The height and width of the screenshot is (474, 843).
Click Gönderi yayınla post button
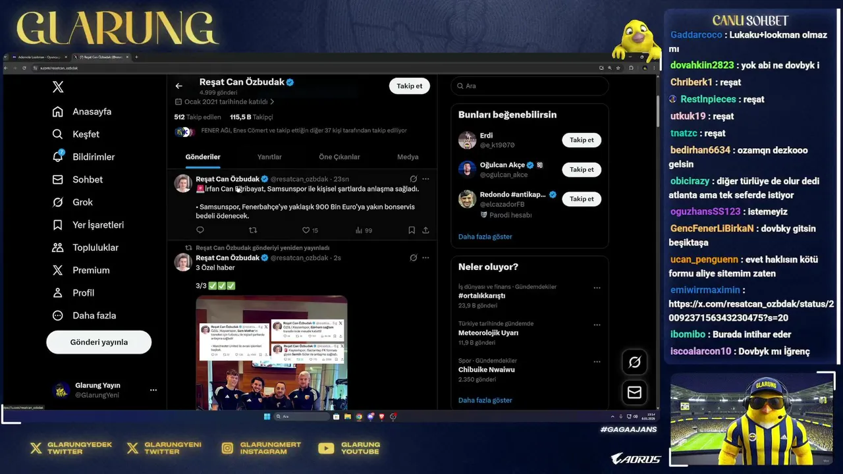coord(99,342)
